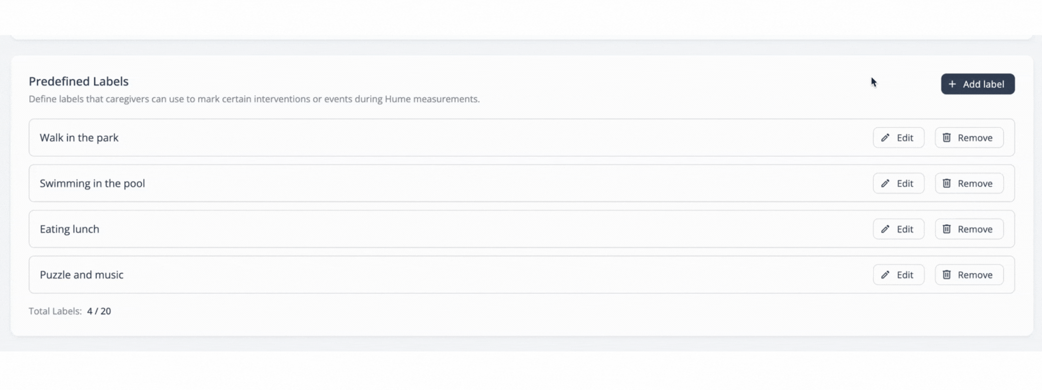Select the trash icon in Eating lunch row
The width and height of the screenshot is (1042, 390).
click(x=947, y=229)
